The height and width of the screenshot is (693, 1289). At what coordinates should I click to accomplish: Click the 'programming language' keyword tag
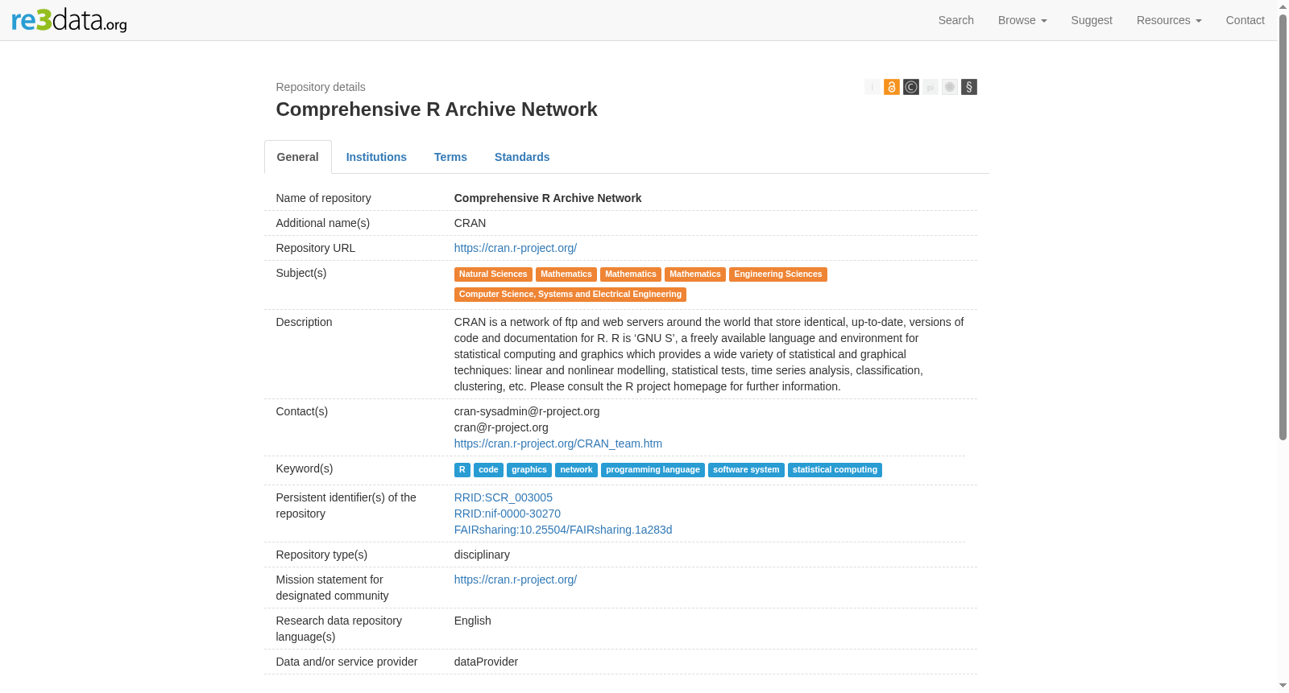coord(653,470)
